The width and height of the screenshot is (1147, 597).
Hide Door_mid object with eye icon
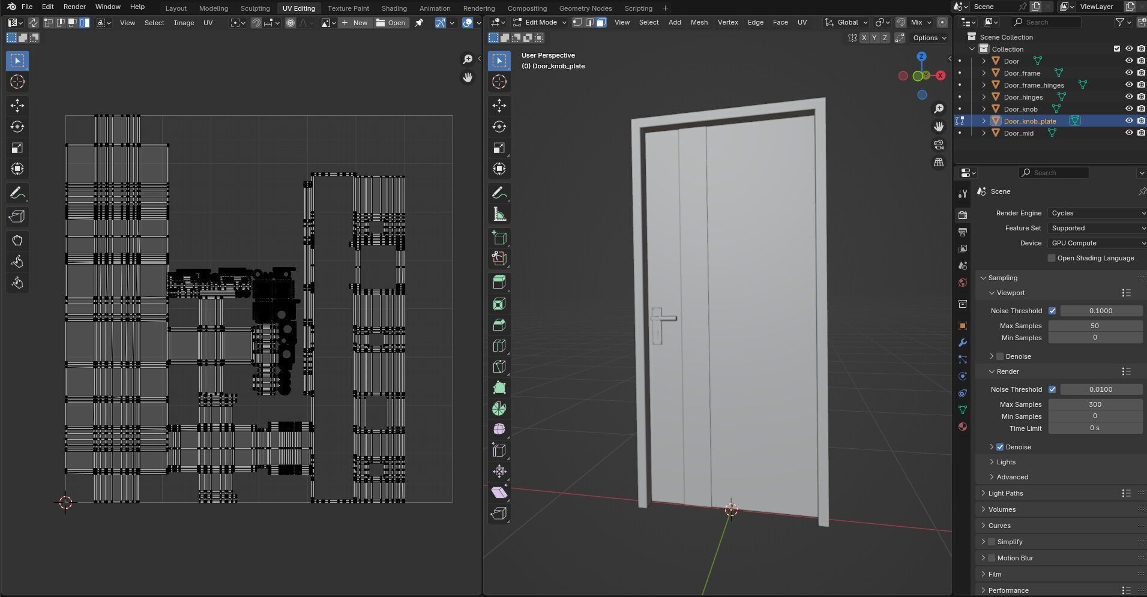(x=1129, y=133)
